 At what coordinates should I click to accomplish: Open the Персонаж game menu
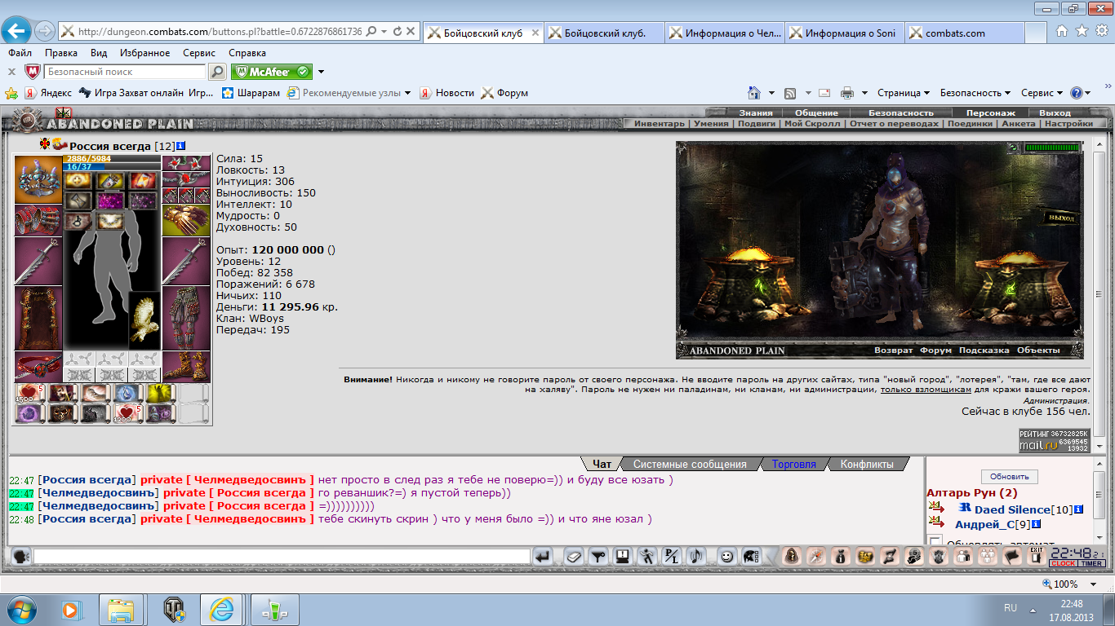pyautogui.click(x=990, y=112)
